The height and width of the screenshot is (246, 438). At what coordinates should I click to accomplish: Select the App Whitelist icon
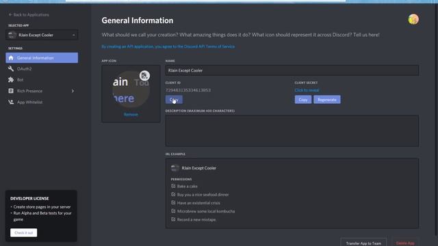[x=11, y=102]
